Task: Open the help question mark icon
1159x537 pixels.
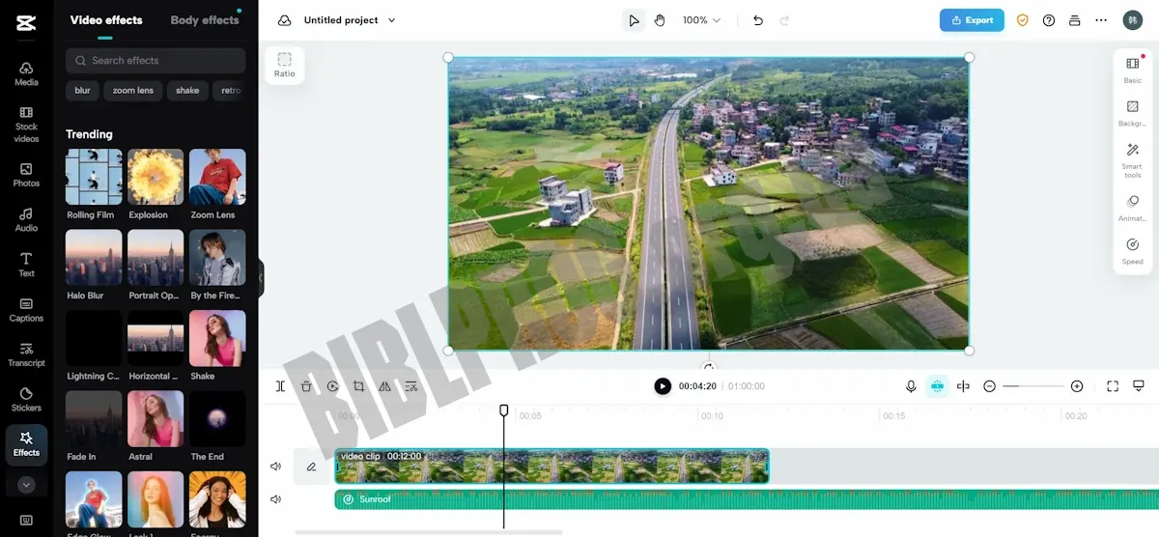Action: pyautogui.click(x=1049, y=20)
